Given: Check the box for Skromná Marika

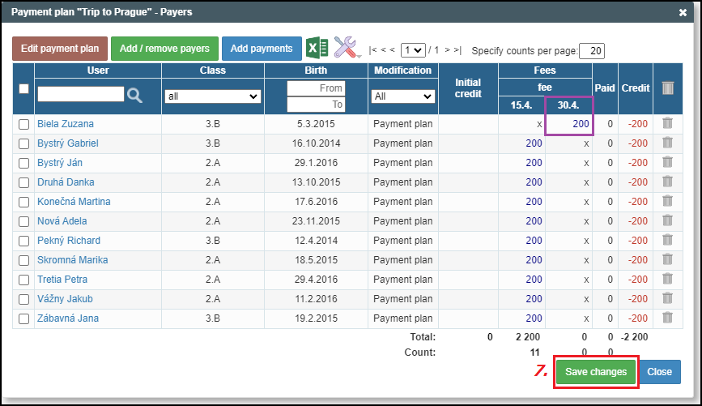Looking at the screenshot, I should coord(23,260).
